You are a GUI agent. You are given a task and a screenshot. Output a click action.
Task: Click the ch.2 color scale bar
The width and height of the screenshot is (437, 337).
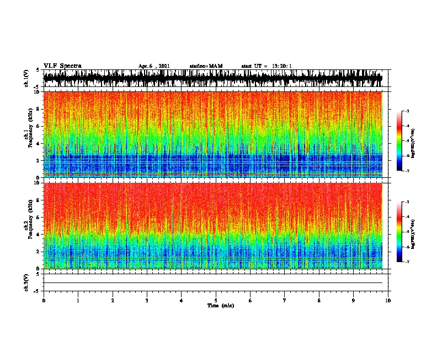coord(399,232)
